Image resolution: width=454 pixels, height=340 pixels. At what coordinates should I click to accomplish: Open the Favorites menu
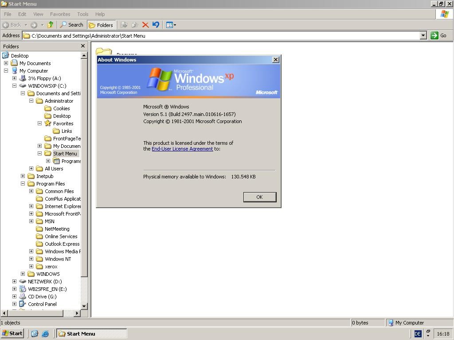pos(60,14)
